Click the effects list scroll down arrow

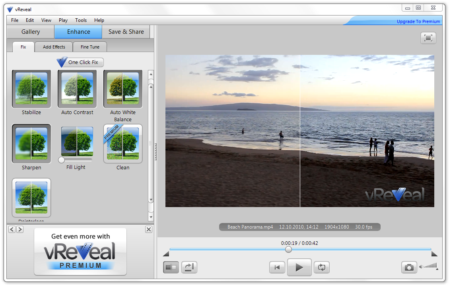[151, 217]
